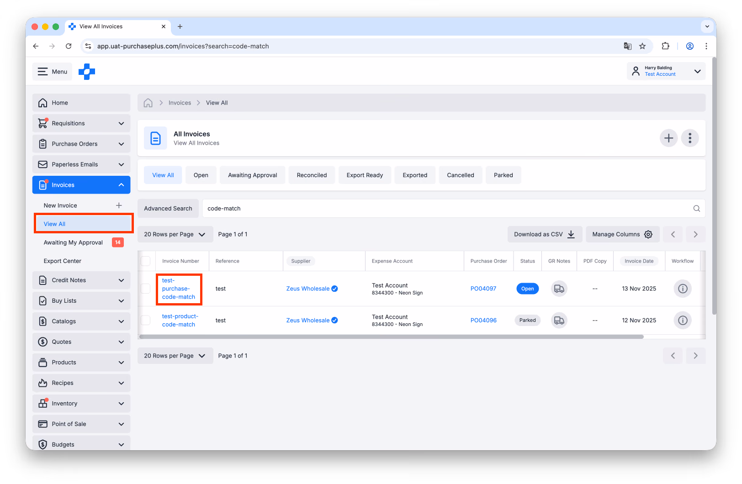Expand the Catalogs sidebar section
This screenshot has width=742, height=484.
pyautogui.click(x=81, y=321)
